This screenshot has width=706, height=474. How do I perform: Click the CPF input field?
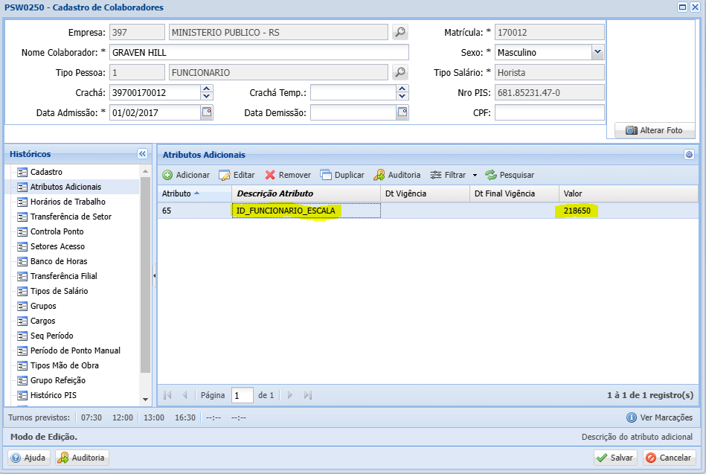click(549, 112)
